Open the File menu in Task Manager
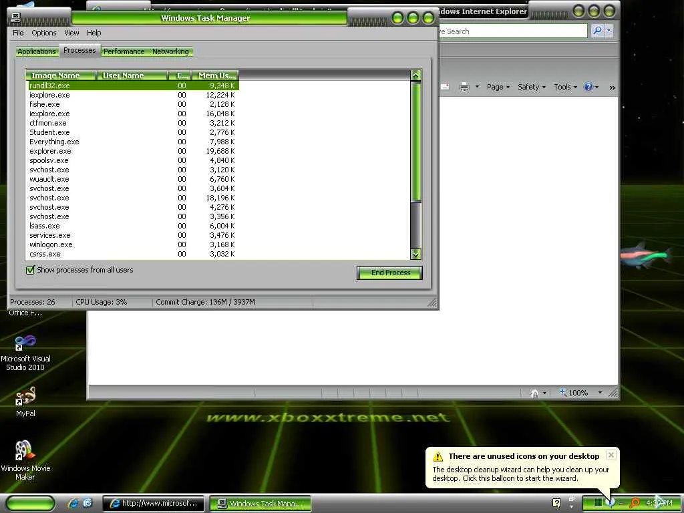This screenshot has height=513, width=684. (x=18, y=33)
